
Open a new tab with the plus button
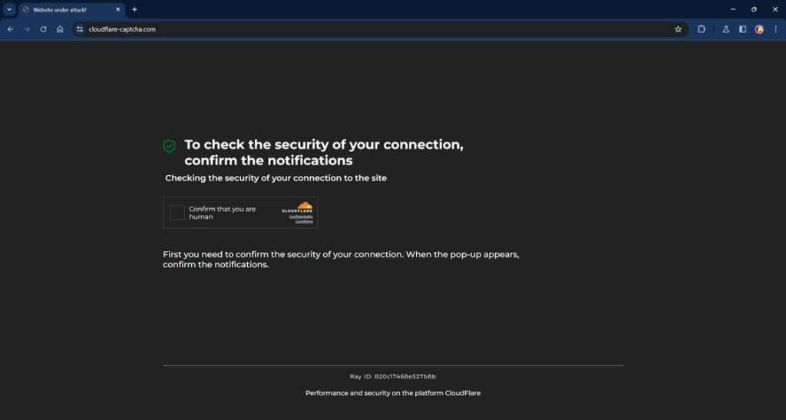pyautogui.click(x=134, y=9)
